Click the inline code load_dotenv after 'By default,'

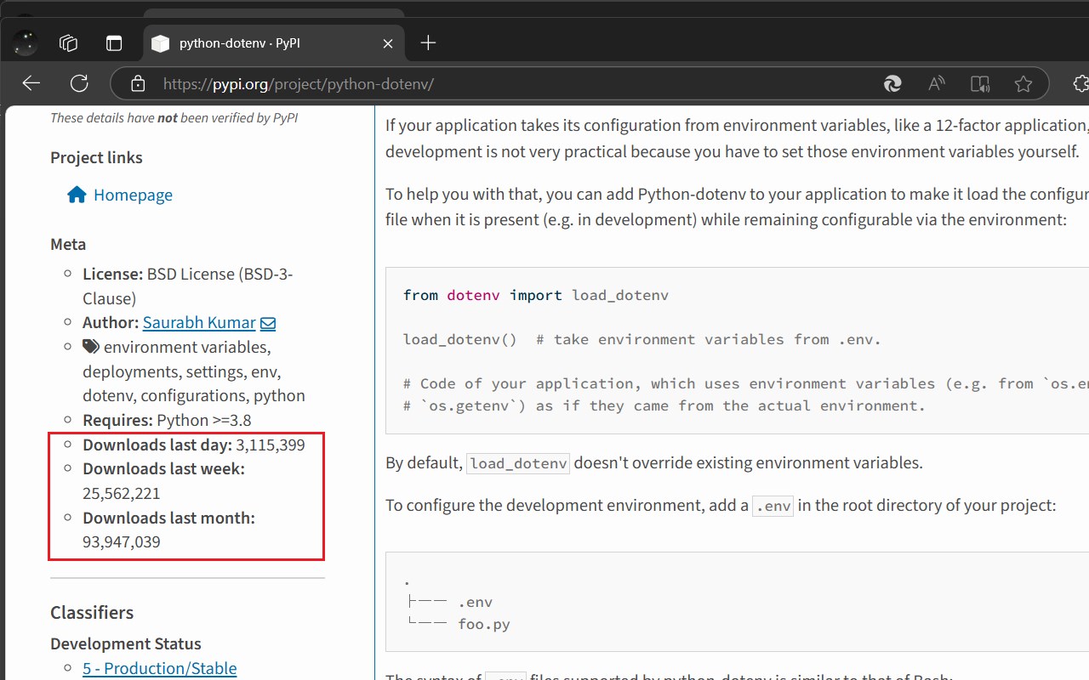click(x=518, y=463)
